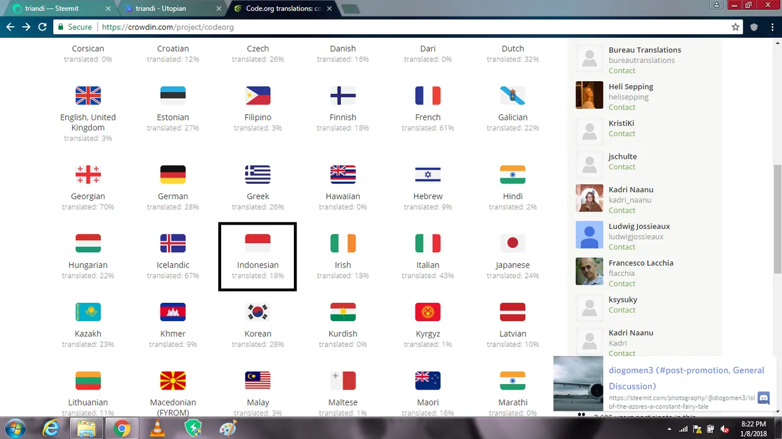Screen dimensions: 782x439
Task: Reload the page with the refresh icon
Action: (x=43, y=27)
